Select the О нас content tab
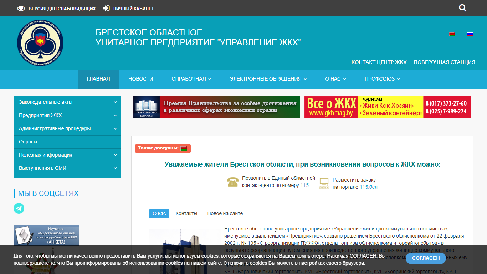The image size is (487, 274). [159, 213]
